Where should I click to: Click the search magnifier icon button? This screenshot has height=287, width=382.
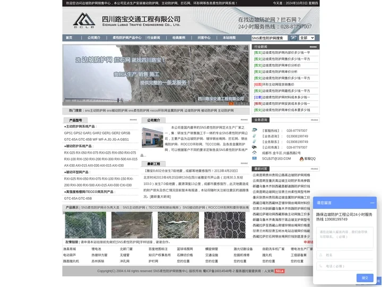(x=293, y=38)
